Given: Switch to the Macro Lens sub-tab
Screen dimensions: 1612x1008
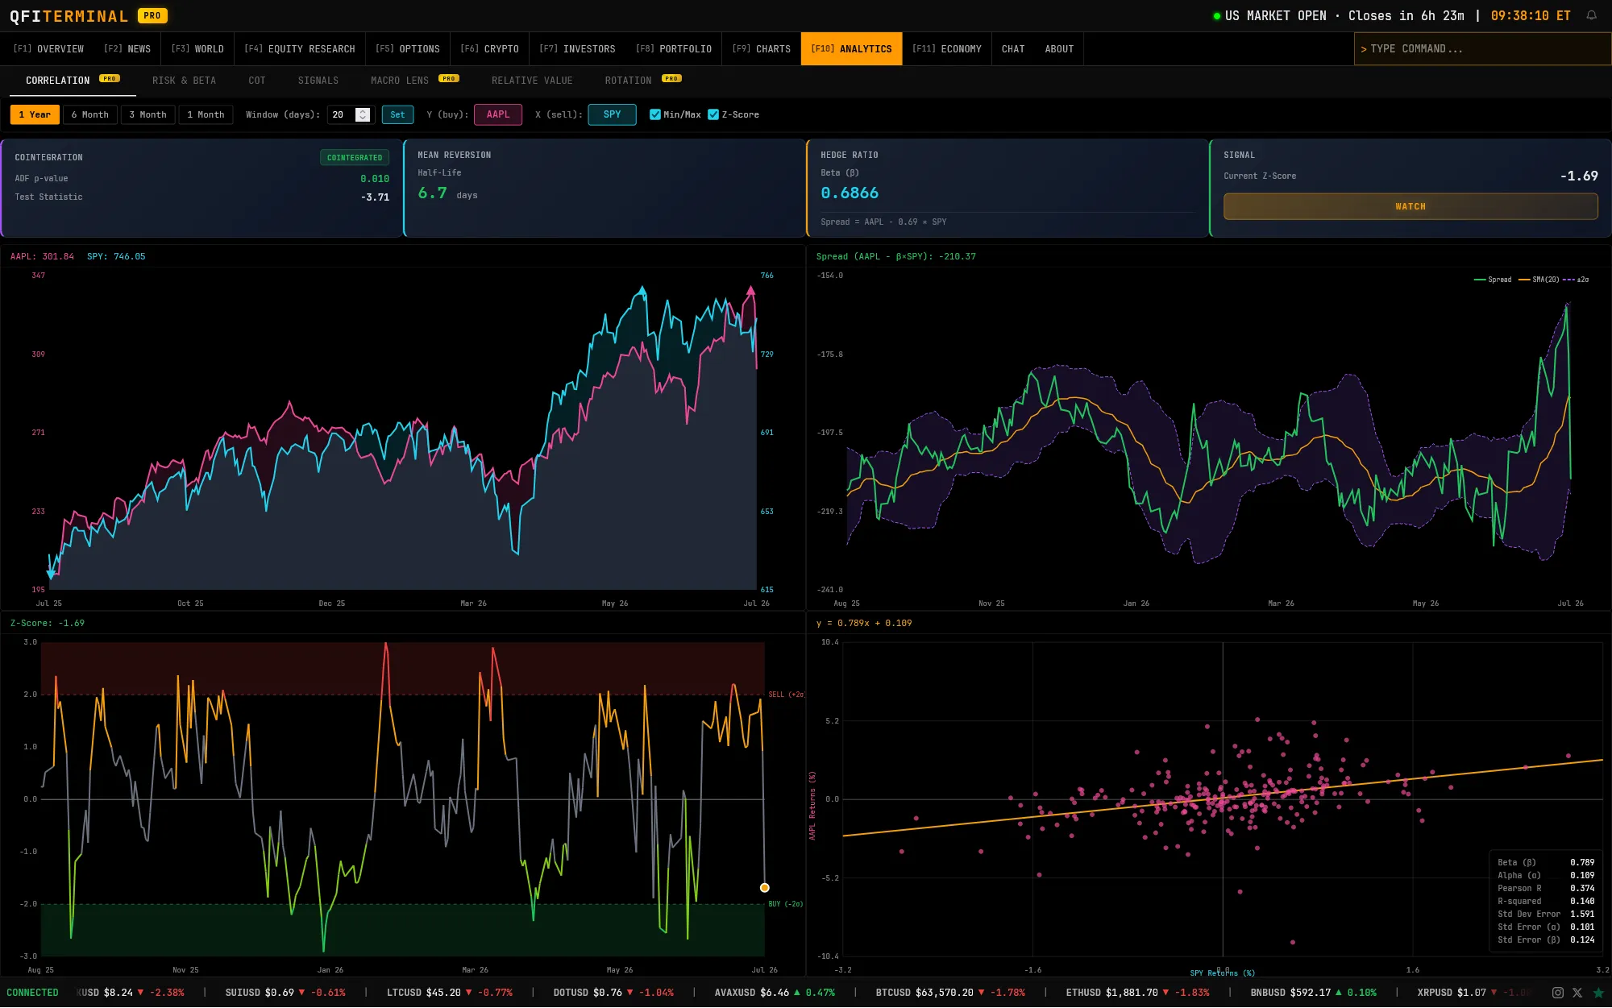Looking at the screenshot, I should pyautogui.click(x=414, y=81).
